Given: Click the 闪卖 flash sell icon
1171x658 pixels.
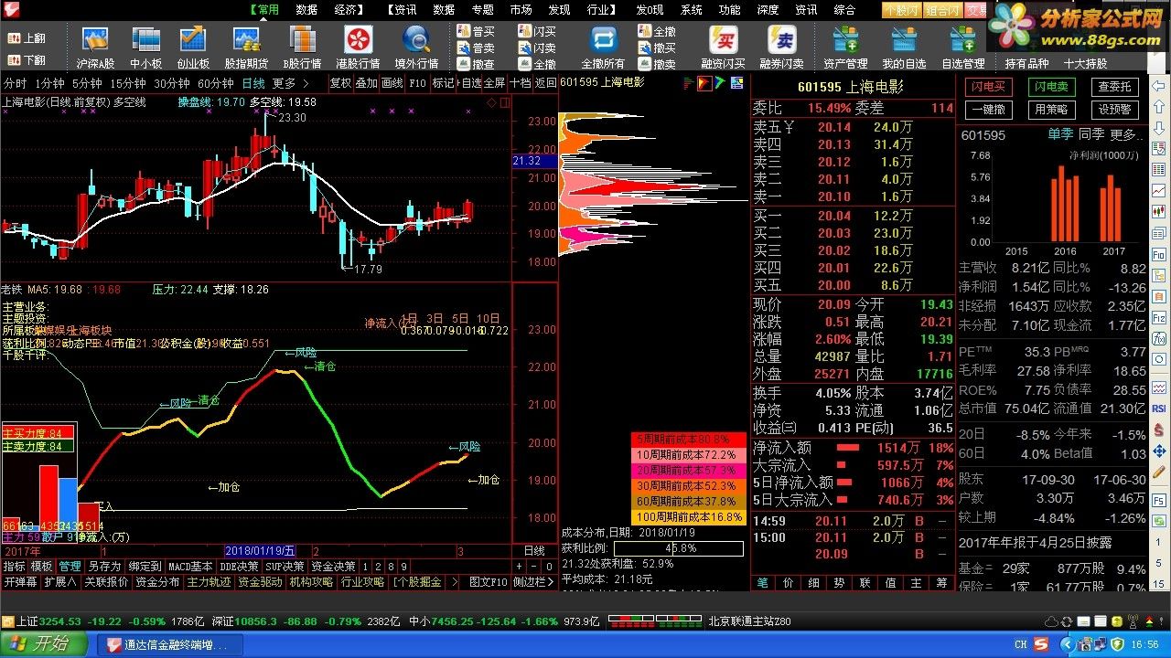Looking at the screenshot, I should pyautogui.click(x=536, y=48).
